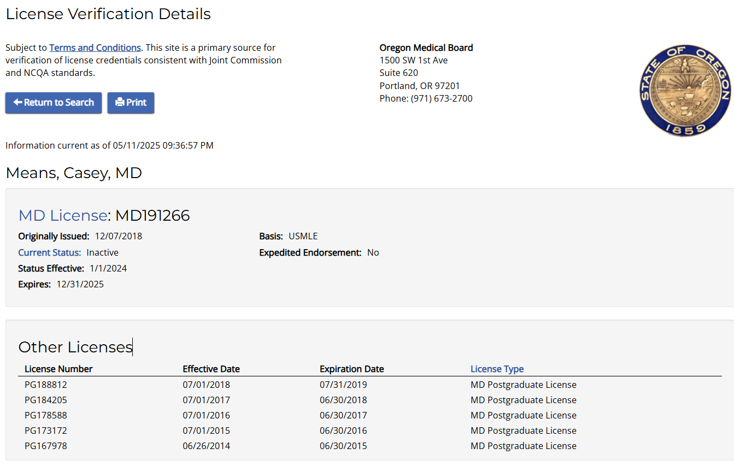Image resolution: width=734 pixels, height=466 pixels.
Task: Click the Suite 620 address line
Action: [x=399, y=73]
